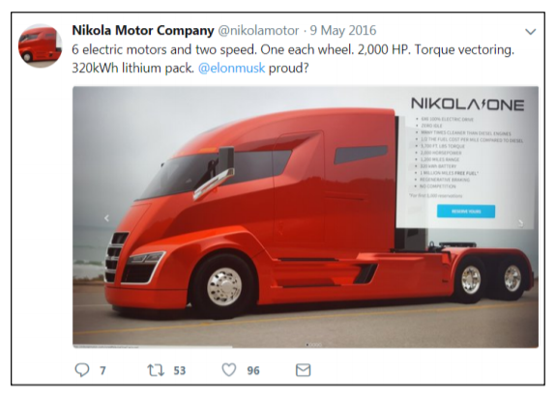Click the direct message envelope icon

pyautogui.click(x=304, y=370)
